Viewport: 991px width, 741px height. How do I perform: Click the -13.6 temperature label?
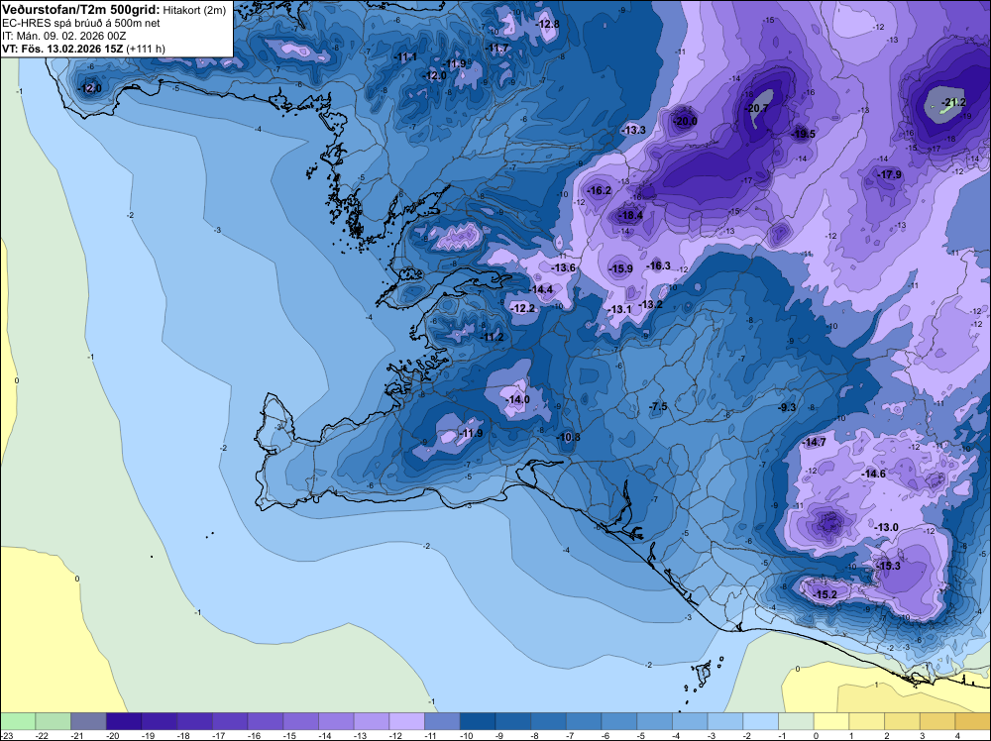[564, 267]
